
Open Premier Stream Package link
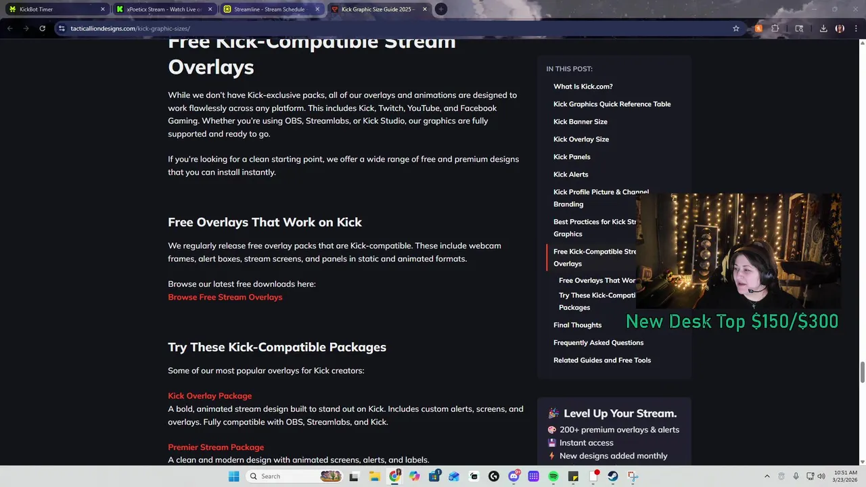tap(216, 447)
